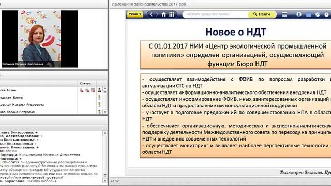The image size is (331, 186).
Task: Click the slide title Новое о НДТ
Action: 236,32
